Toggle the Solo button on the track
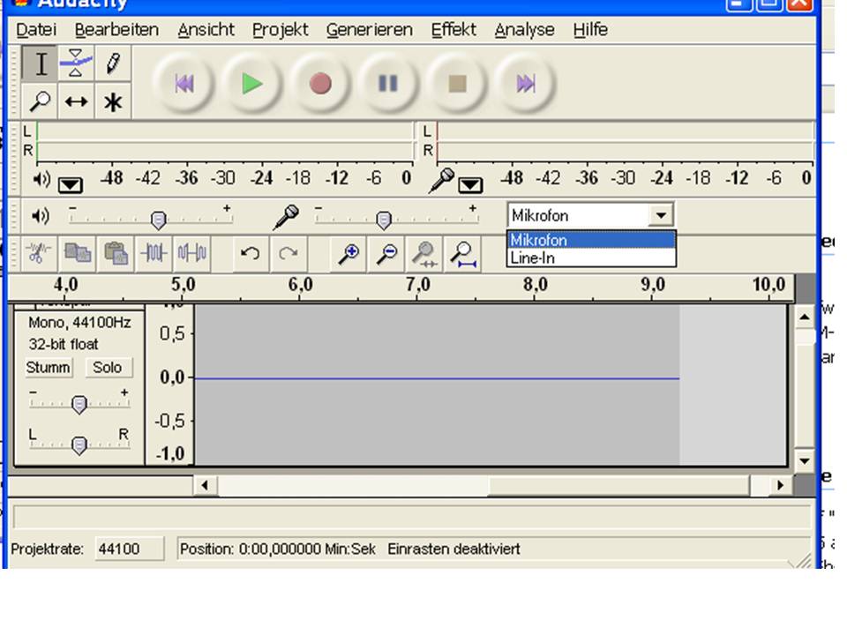847x635 pixels. 108,368
